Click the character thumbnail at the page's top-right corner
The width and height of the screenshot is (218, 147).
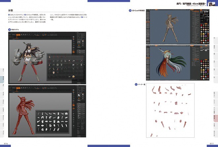coord(211,4)
